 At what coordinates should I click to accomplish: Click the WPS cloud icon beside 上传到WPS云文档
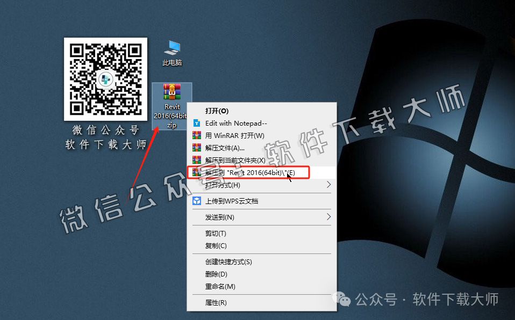point(197,201)
